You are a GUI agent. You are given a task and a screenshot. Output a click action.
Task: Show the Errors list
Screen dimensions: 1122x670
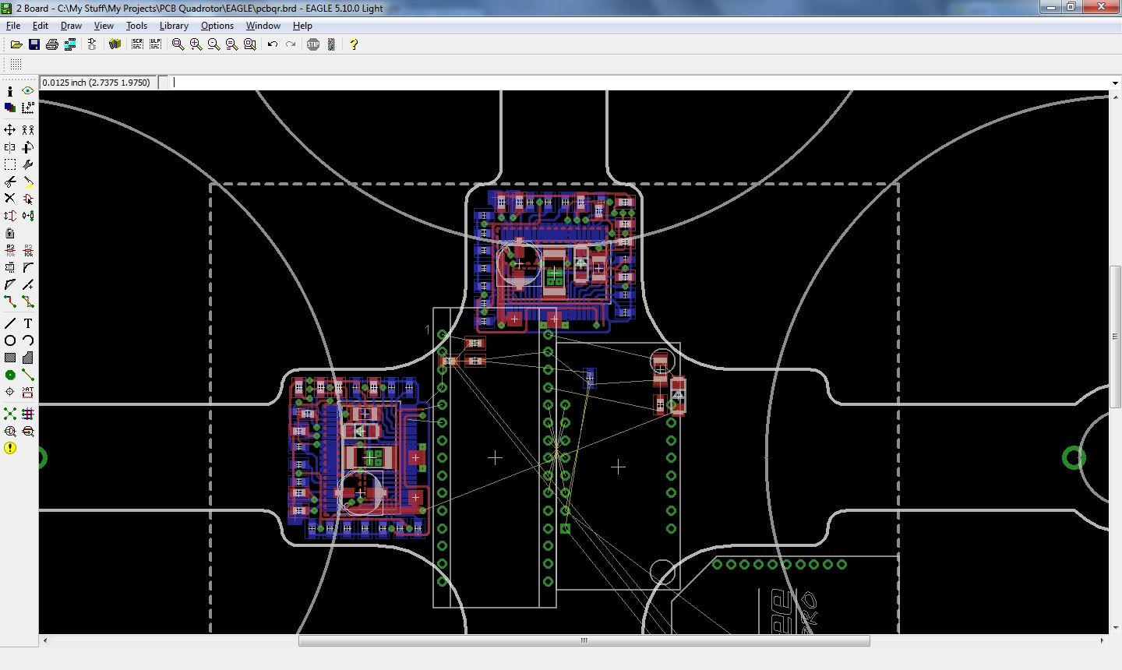(x=10, y=449)
